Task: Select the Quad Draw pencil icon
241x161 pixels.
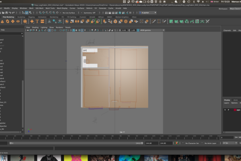Action: 164,21
